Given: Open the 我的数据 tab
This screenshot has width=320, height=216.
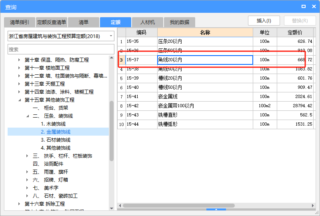Looking at the screenshot, I should point(179,22).
